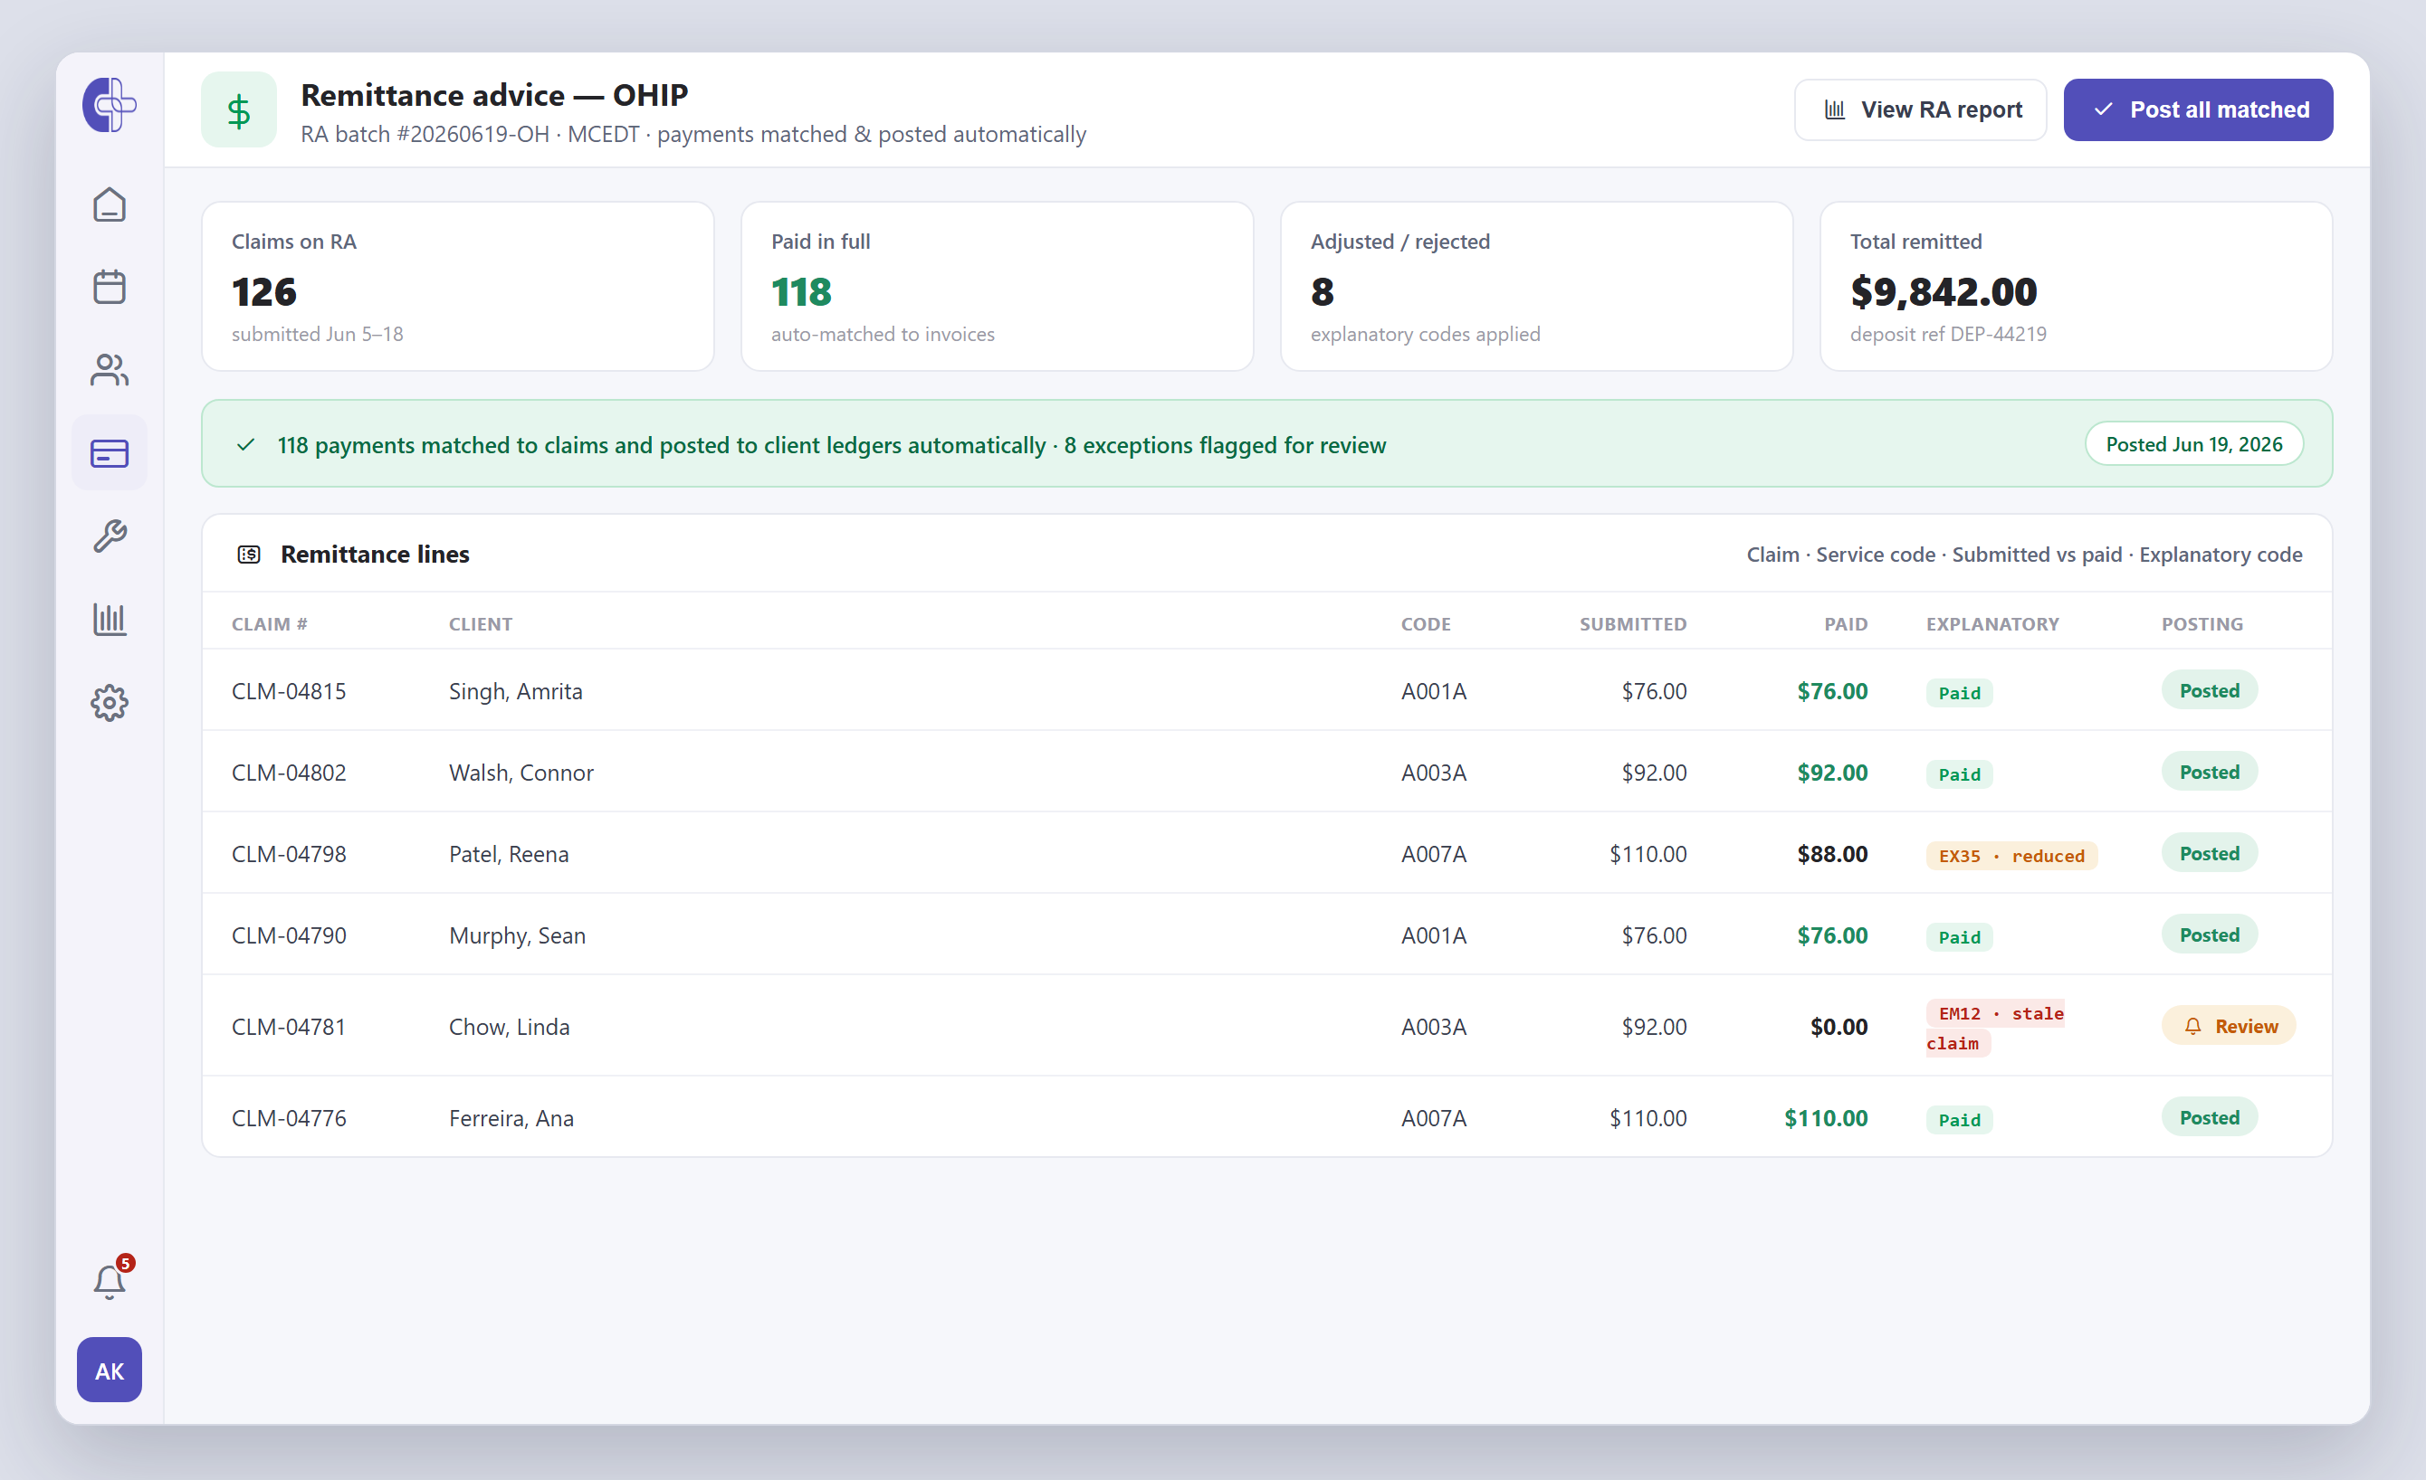This screenshot has width=2426, height=1480.
Task: Click the POSTING column header
Action: pyautogui.click(x=2202, y=624)
